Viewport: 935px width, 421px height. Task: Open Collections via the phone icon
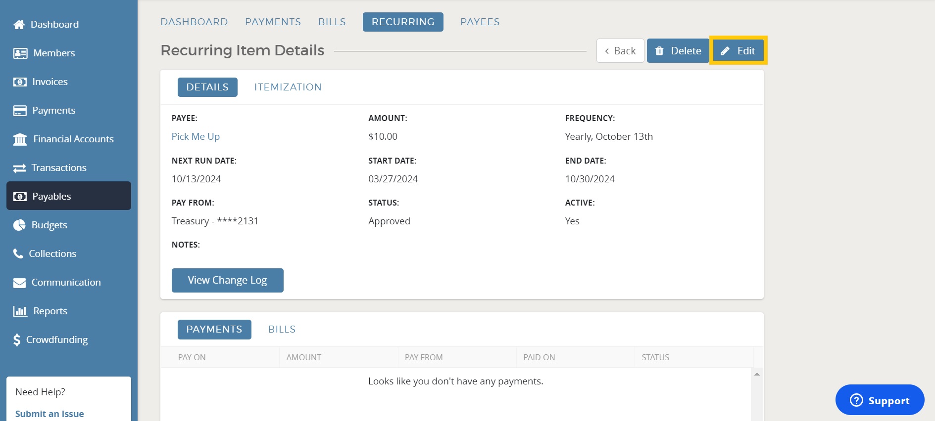coord(18,254)
